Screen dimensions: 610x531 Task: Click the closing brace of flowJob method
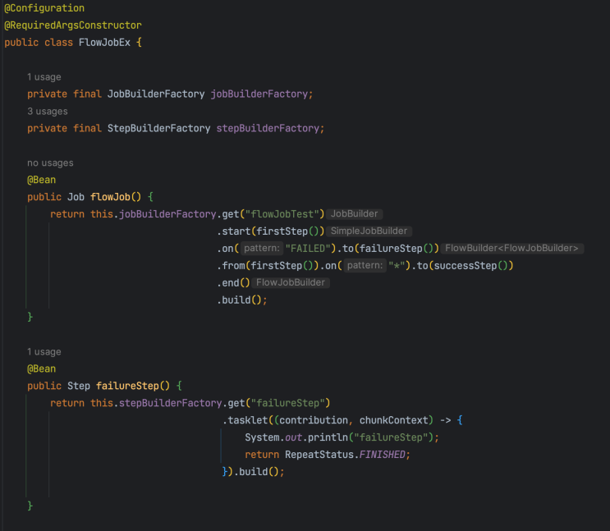coord(30,317)
